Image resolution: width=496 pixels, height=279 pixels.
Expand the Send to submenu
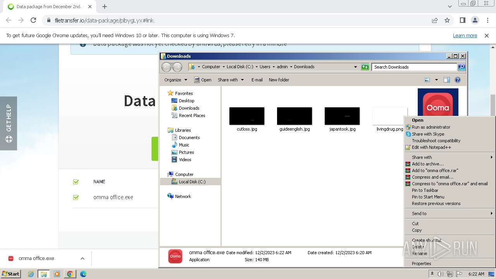tap(449, 214)
